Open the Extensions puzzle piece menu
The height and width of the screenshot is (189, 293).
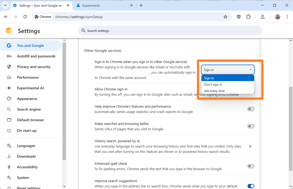point(248,17)
